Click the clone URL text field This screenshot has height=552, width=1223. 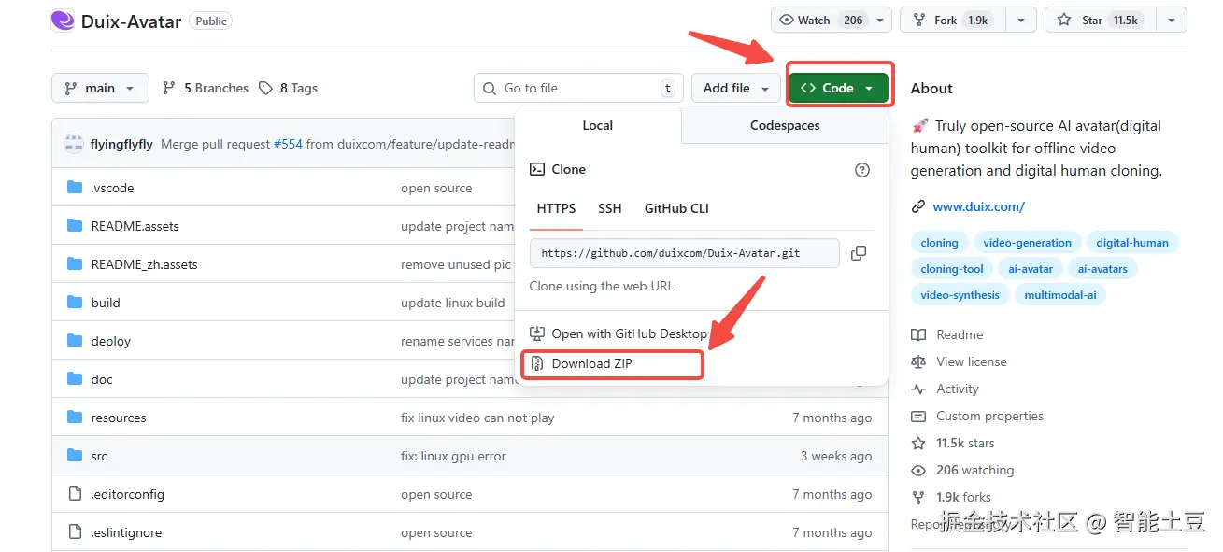684,253
